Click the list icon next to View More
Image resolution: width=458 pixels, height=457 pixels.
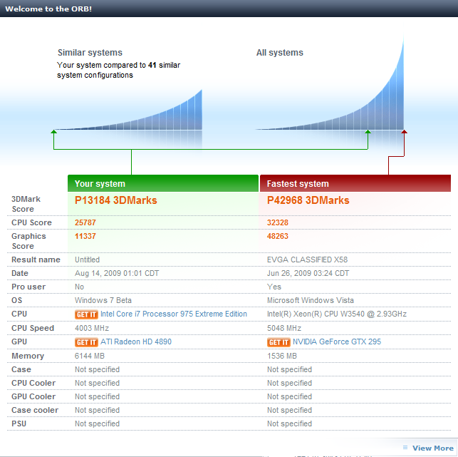[405, 447]
